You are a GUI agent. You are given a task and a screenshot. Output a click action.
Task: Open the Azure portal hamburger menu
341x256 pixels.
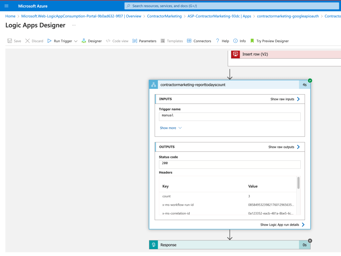click(7, 6)
